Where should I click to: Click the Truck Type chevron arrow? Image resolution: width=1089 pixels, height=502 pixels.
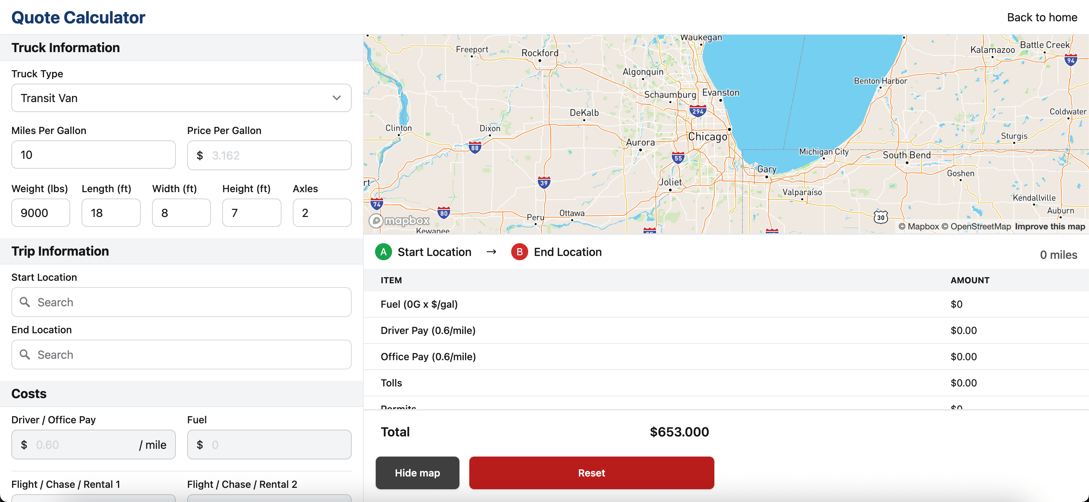pos(336,98)
